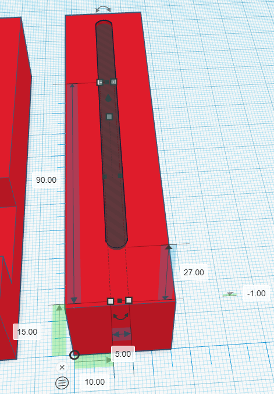Screen dimensions: 274x394
Task: Click the white height handle on the slot
Action: (109, 116)
